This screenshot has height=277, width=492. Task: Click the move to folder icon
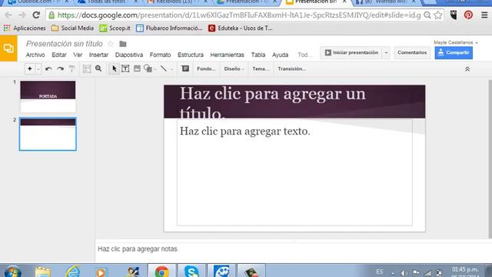123,44
